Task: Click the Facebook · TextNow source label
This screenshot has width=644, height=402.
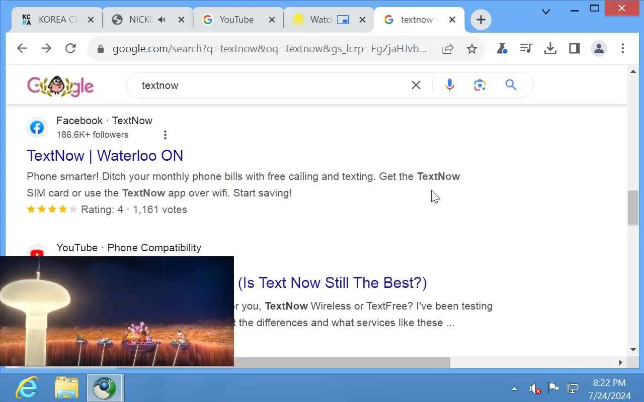Action: point(104,121)
